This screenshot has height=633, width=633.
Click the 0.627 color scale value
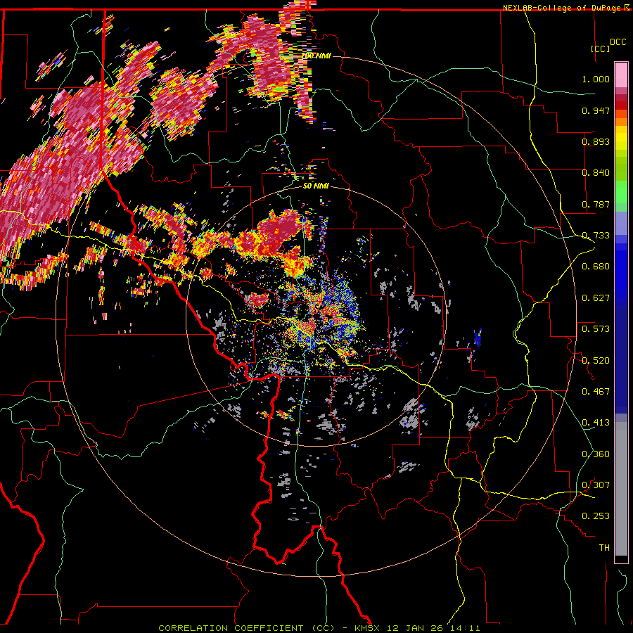click(596, 298)
